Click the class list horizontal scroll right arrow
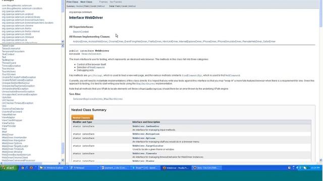Viewport: 323px width, 181px height. point(60,163)
